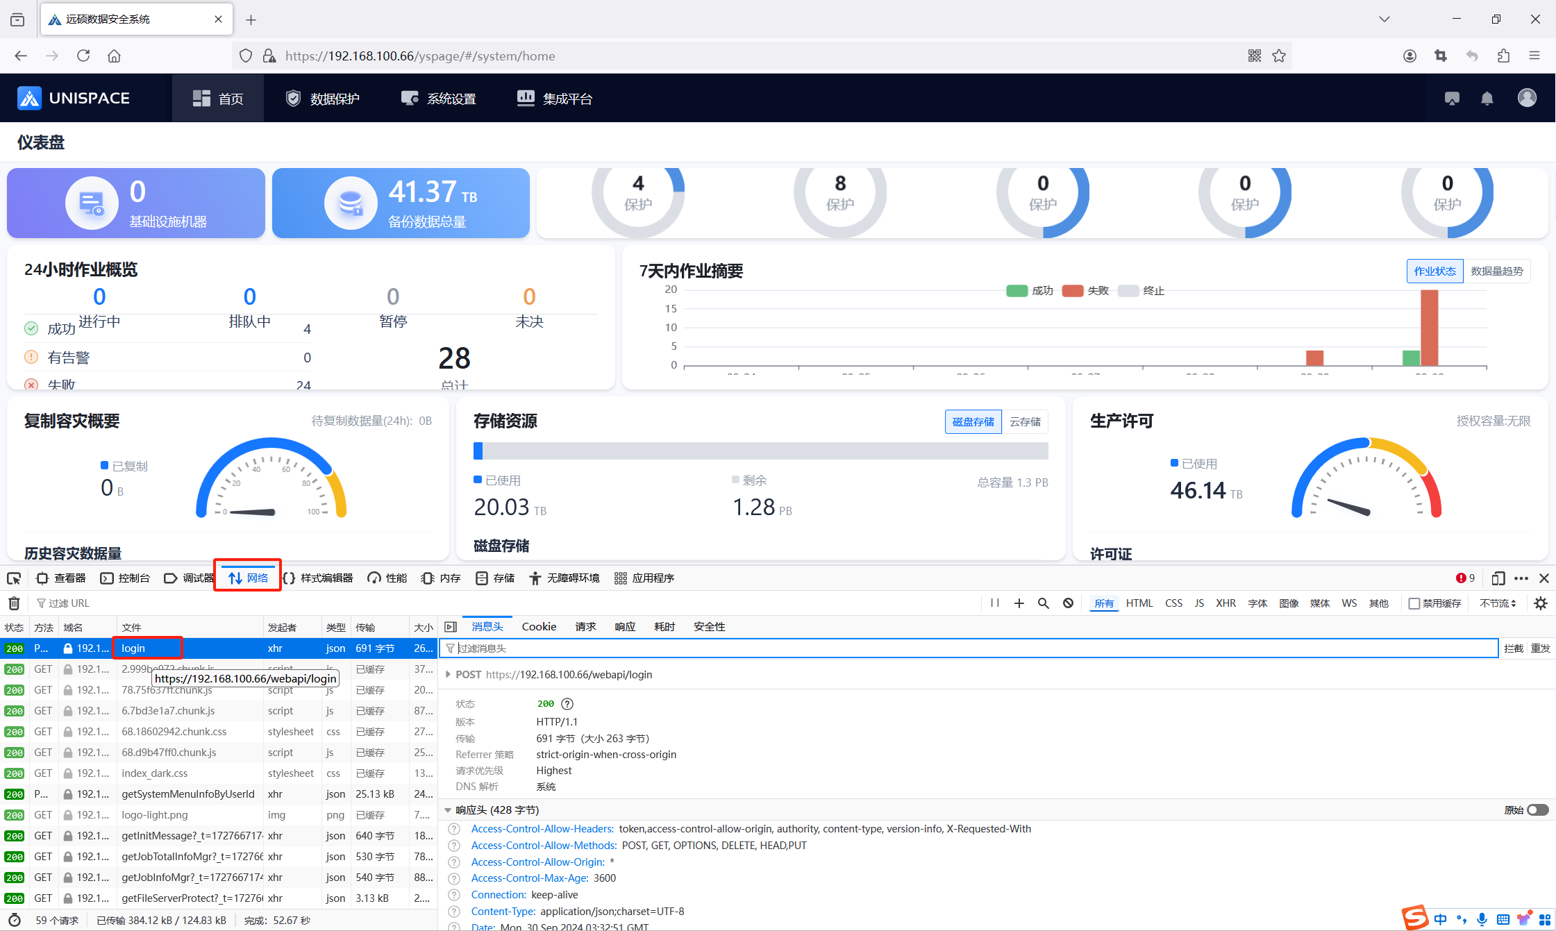
Task: Select the 云存储 storage button
Action: 1024,422
